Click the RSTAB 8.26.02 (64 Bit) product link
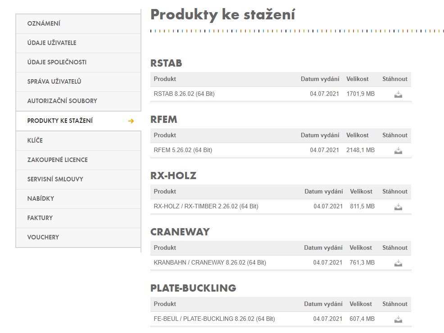444x333 pixels. tap(183, 94)
